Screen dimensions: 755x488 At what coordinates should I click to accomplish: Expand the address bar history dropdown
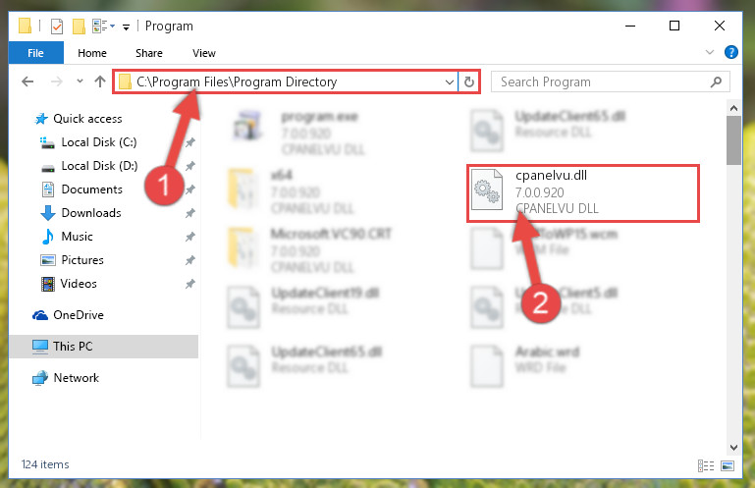(450, 81)
